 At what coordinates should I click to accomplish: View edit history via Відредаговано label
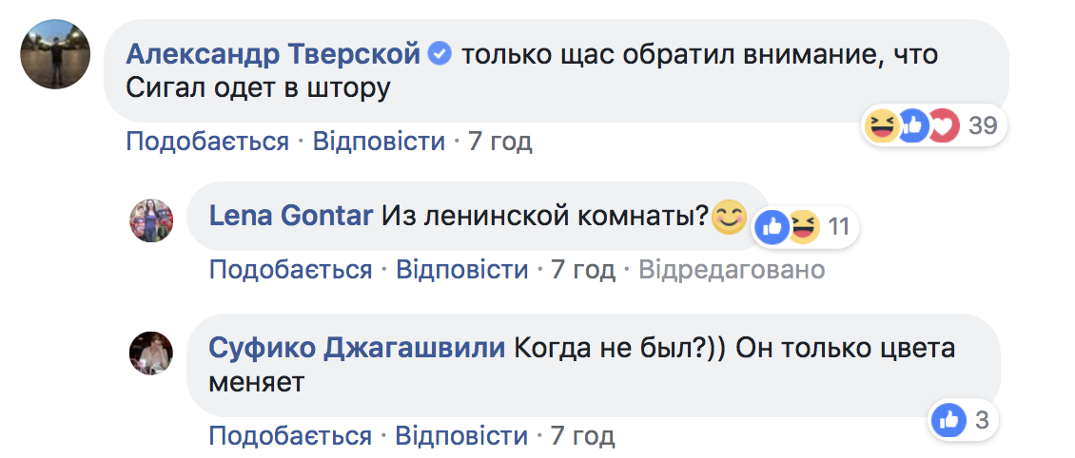pos(731,270)
